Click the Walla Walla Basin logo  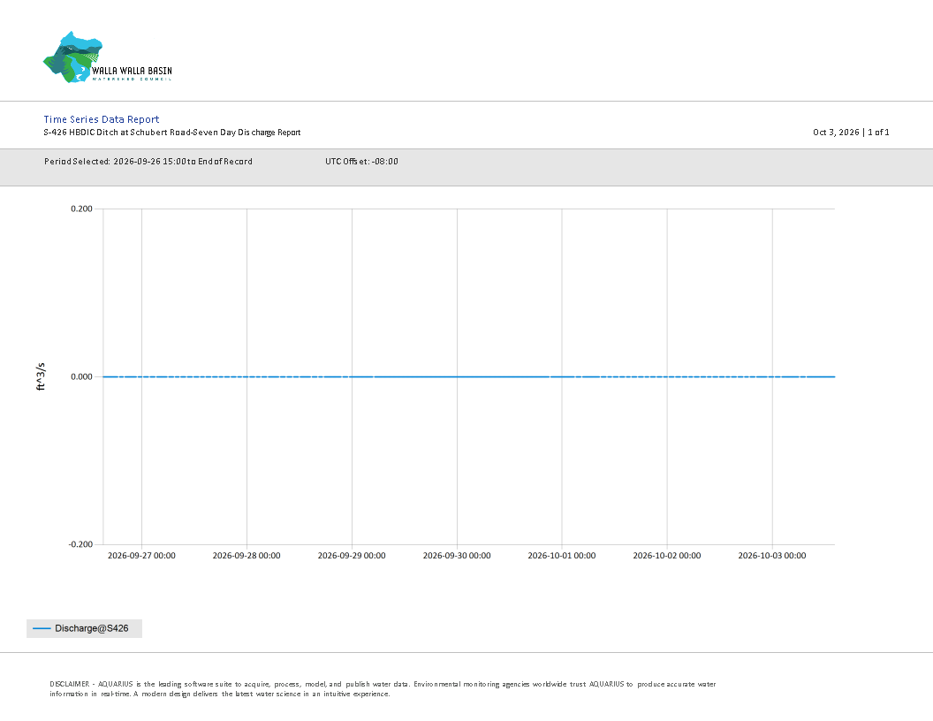pos(108,57)
